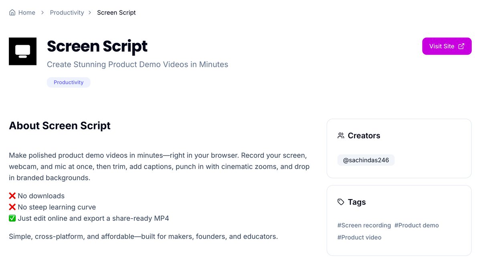The width and height of the screenshot is (481, 274).
Task: Click the chevron separator after Home
Action: click(42, 12)
